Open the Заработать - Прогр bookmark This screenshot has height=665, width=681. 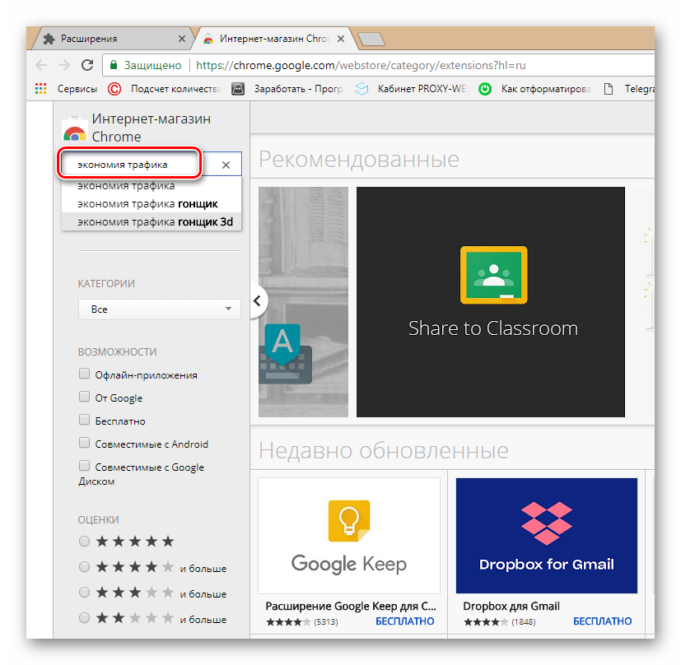coord(287,89)
